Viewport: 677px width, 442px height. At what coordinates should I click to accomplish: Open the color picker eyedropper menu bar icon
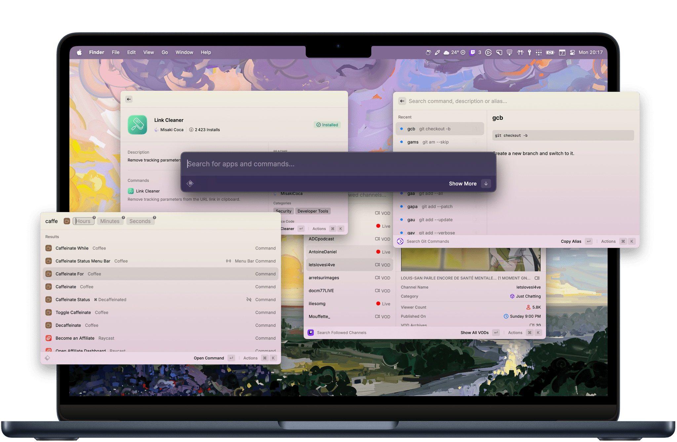[x=437, y=52]
